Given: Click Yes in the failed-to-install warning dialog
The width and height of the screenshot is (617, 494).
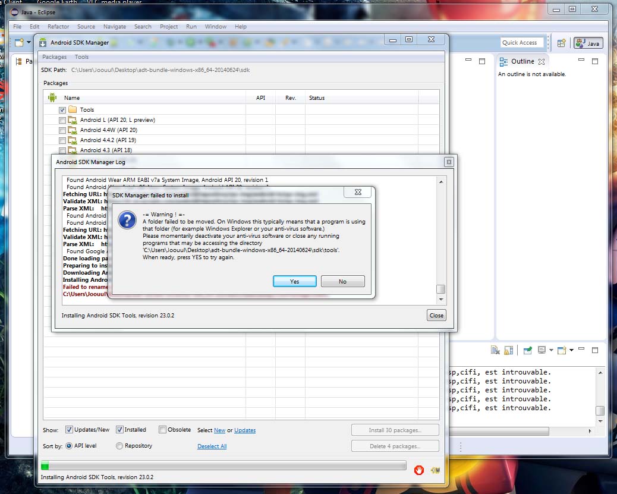Looking at the screenshot, I should [294, 281].
